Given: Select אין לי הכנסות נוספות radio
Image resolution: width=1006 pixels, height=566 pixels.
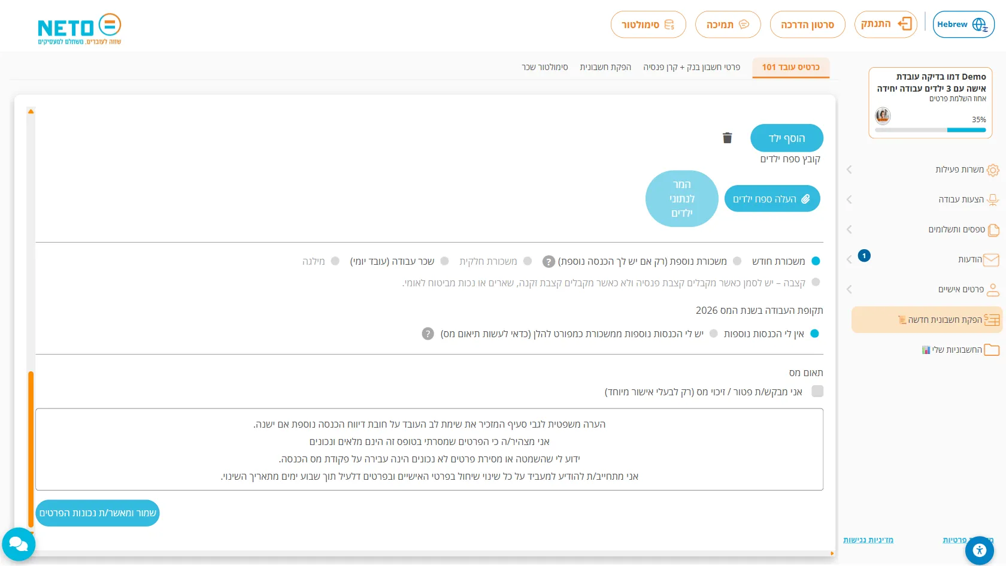Looking at the screenshot, I should click(x=814, y=334).
